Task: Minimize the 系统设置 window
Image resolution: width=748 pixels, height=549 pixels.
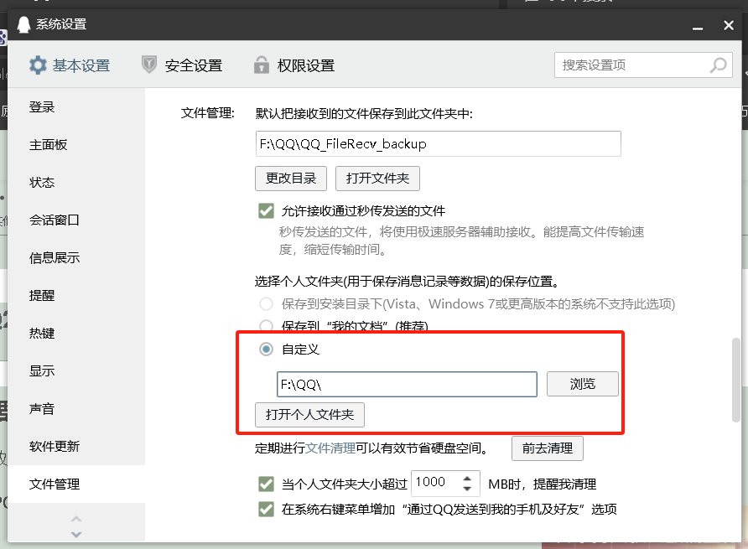Action: point(698,28)
